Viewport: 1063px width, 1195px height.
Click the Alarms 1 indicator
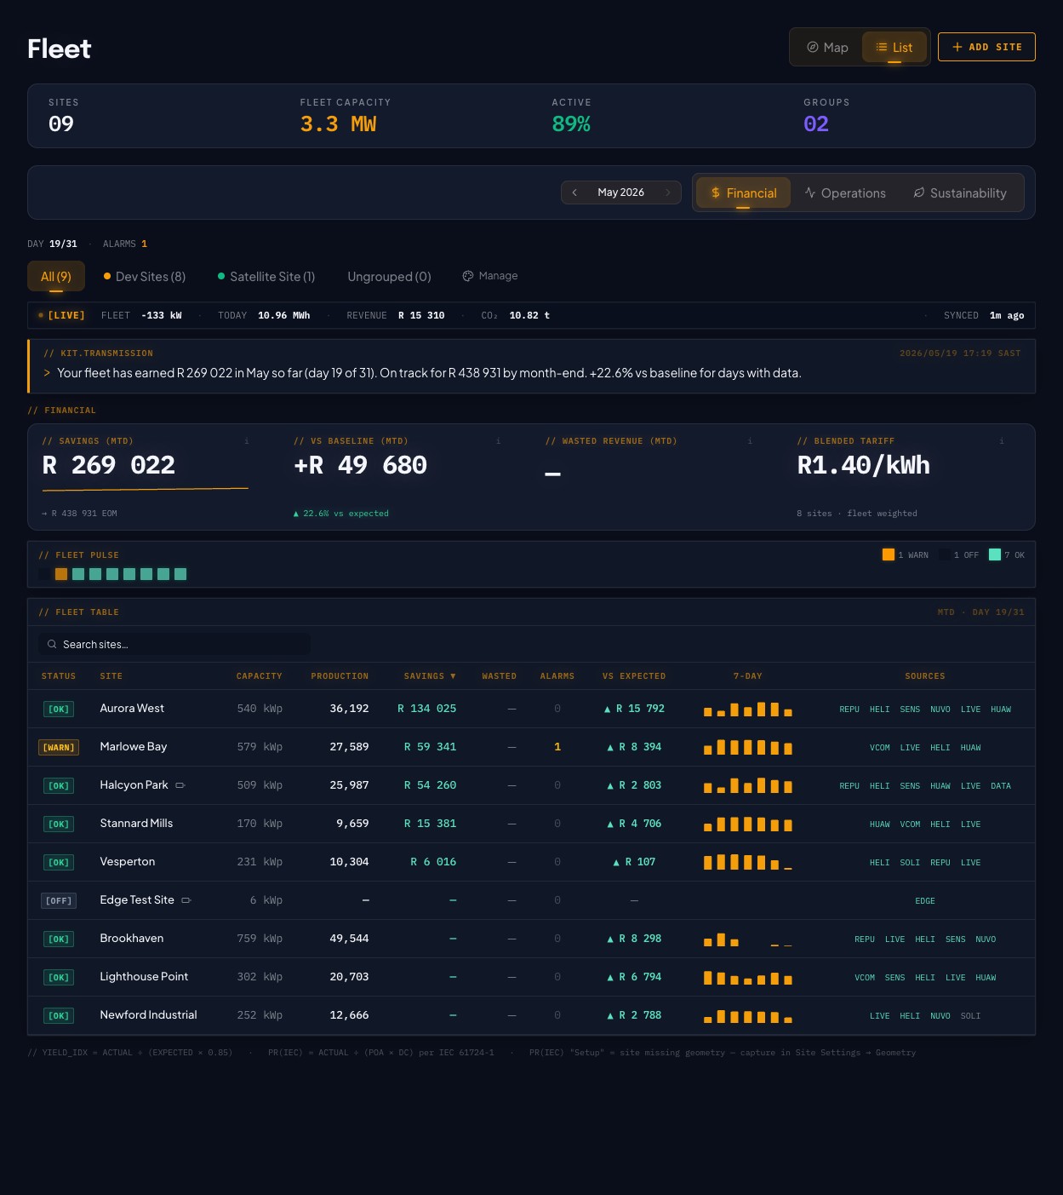125,244
